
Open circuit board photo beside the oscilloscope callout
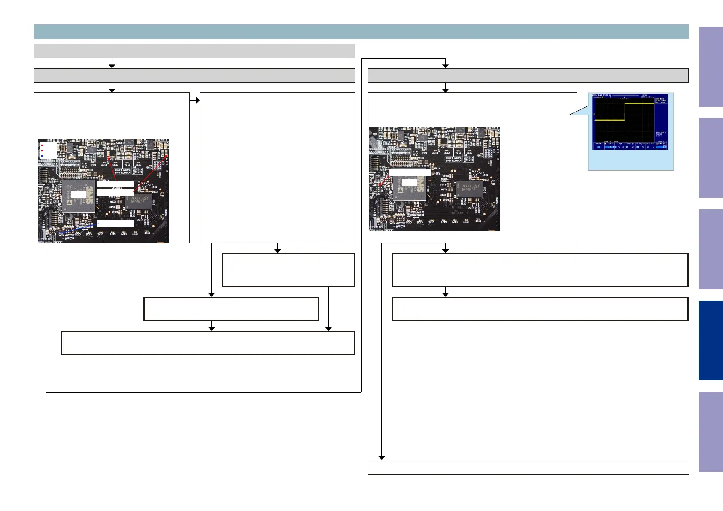coord(434,179)
